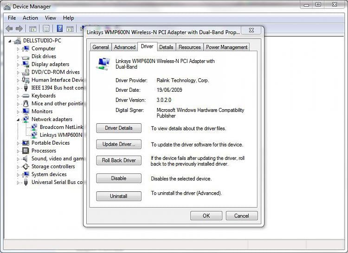Switch to the Power Management tab
This screenshot has height=253, width=348.
coord(226,47)
